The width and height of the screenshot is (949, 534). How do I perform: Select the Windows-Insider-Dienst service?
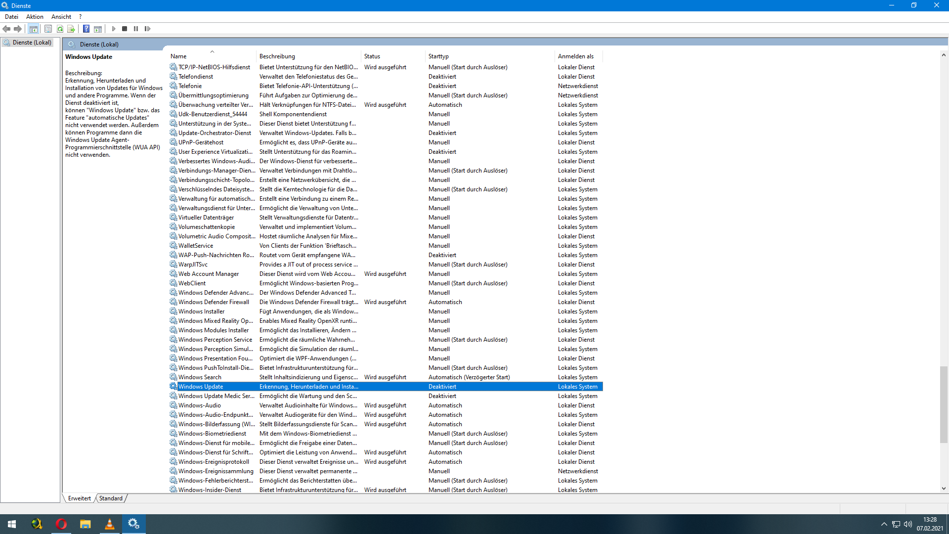coord(386,490)
